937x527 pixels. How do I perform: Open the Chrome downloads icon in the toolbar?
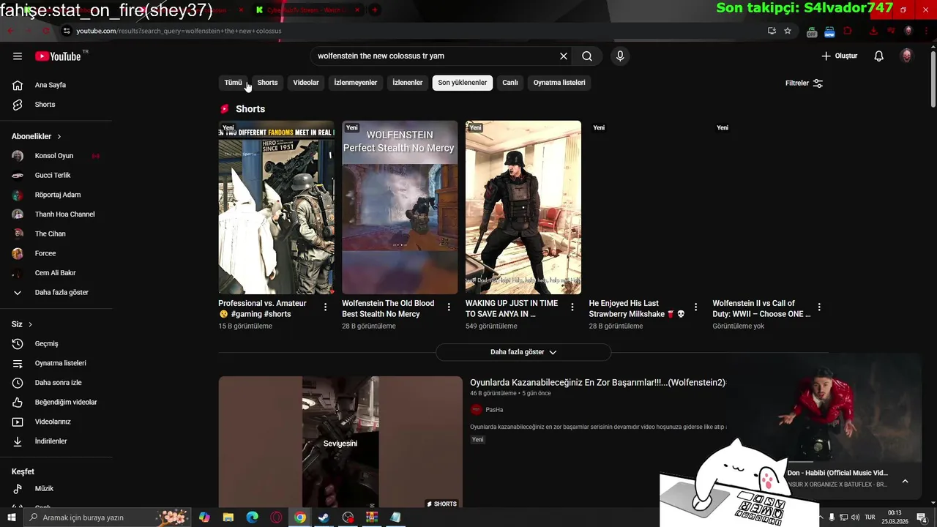[x=873, y=31]
